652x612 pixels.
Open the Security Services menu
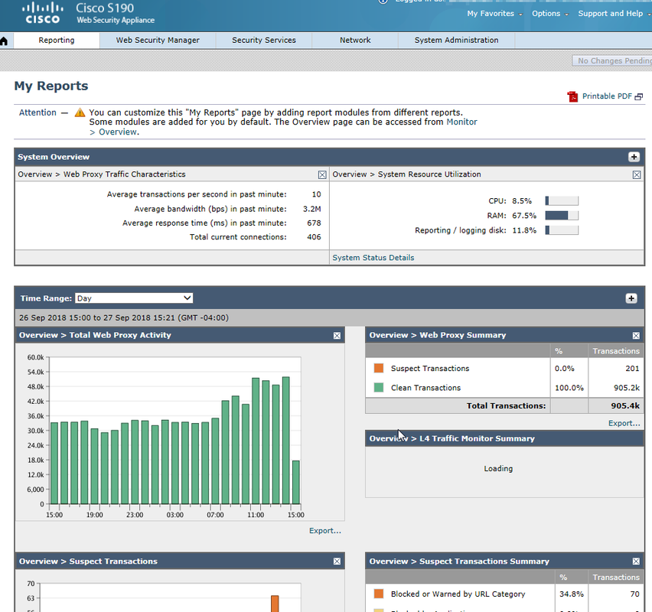263,41
